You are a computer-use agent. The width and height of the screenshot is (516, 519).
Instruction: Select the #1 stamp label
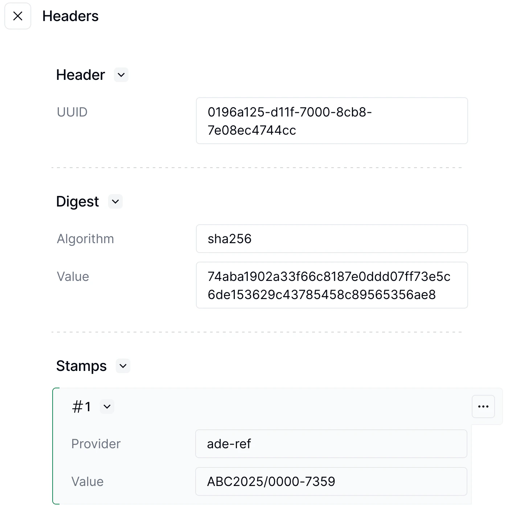point(82,406)
